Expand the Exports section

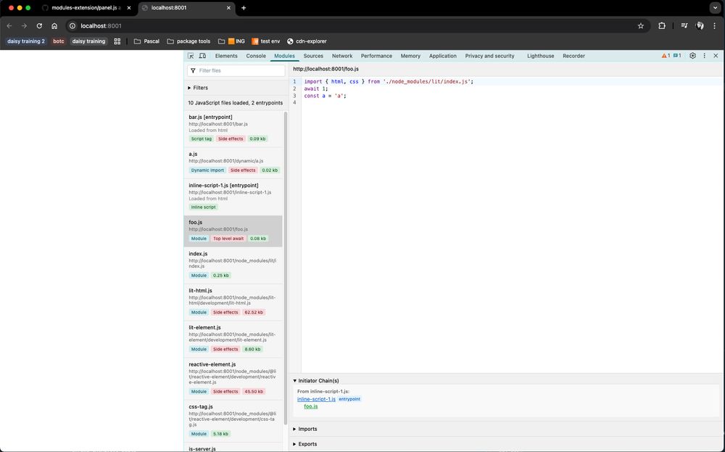[304, 444]
